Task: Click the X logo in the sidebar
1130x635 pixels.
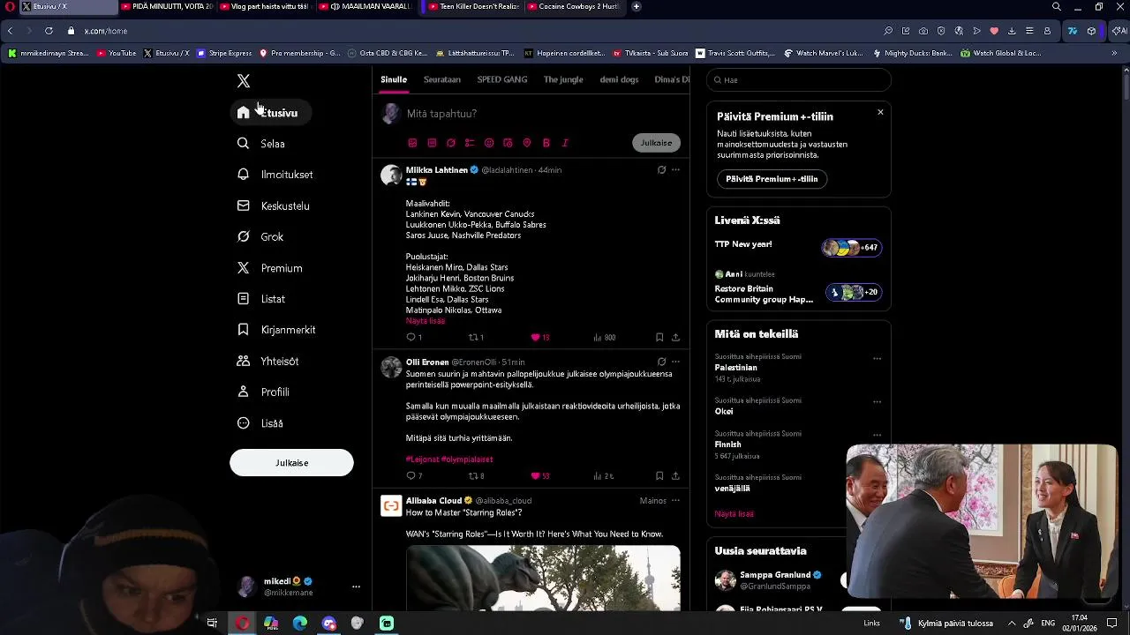Action: pyautogui.click(x=244, y=81)
